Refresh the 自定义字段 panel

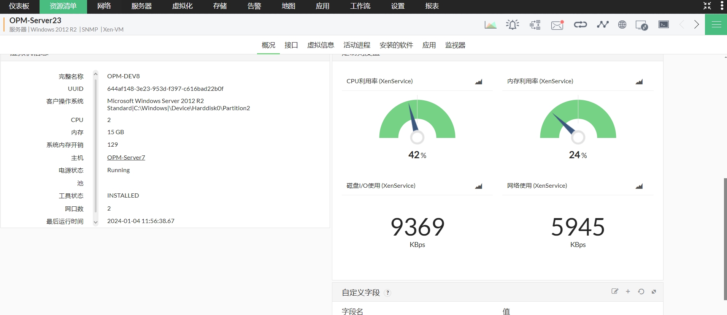641,291
